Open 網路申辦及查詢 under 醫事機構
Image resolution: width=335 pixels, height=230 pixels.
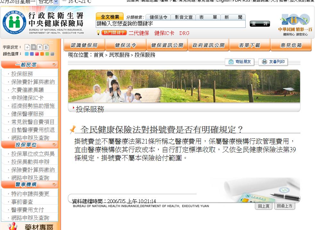click(30, 218)
